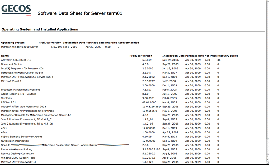The height and width of the screenshot is (165, 269).
Task: Click version value '9.00.3501'
Action: click(x=148, y=98)
